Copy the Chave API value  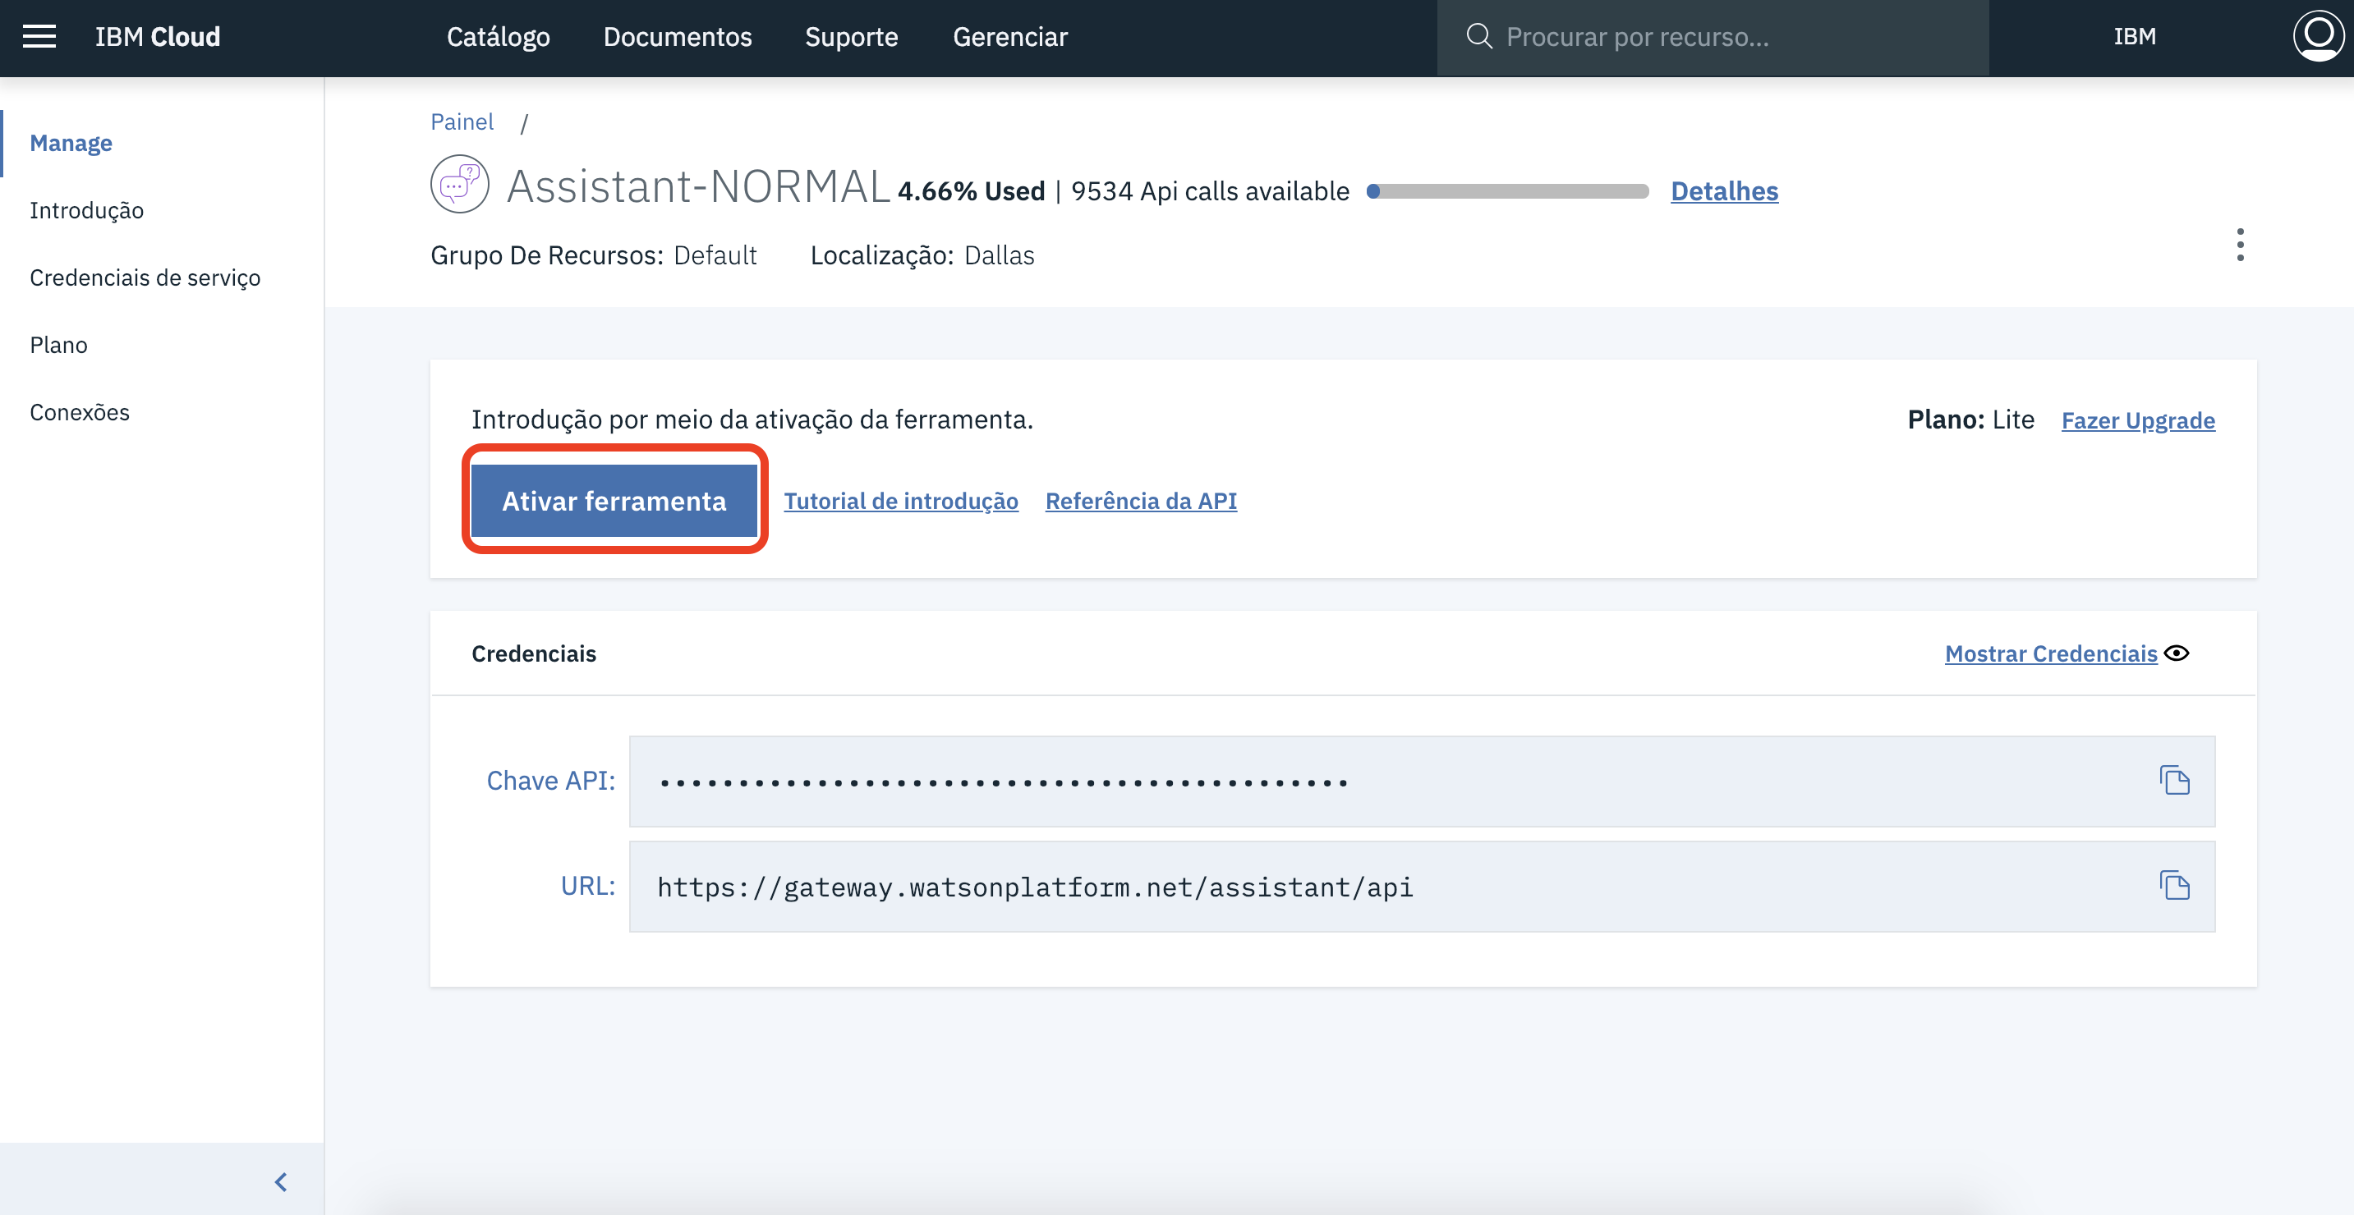[x=2174, y=780]
